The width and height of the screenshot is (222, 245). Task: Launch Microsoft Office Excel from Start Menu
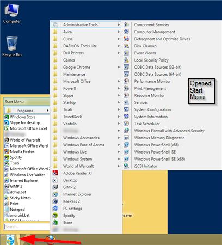coord(27,128)
